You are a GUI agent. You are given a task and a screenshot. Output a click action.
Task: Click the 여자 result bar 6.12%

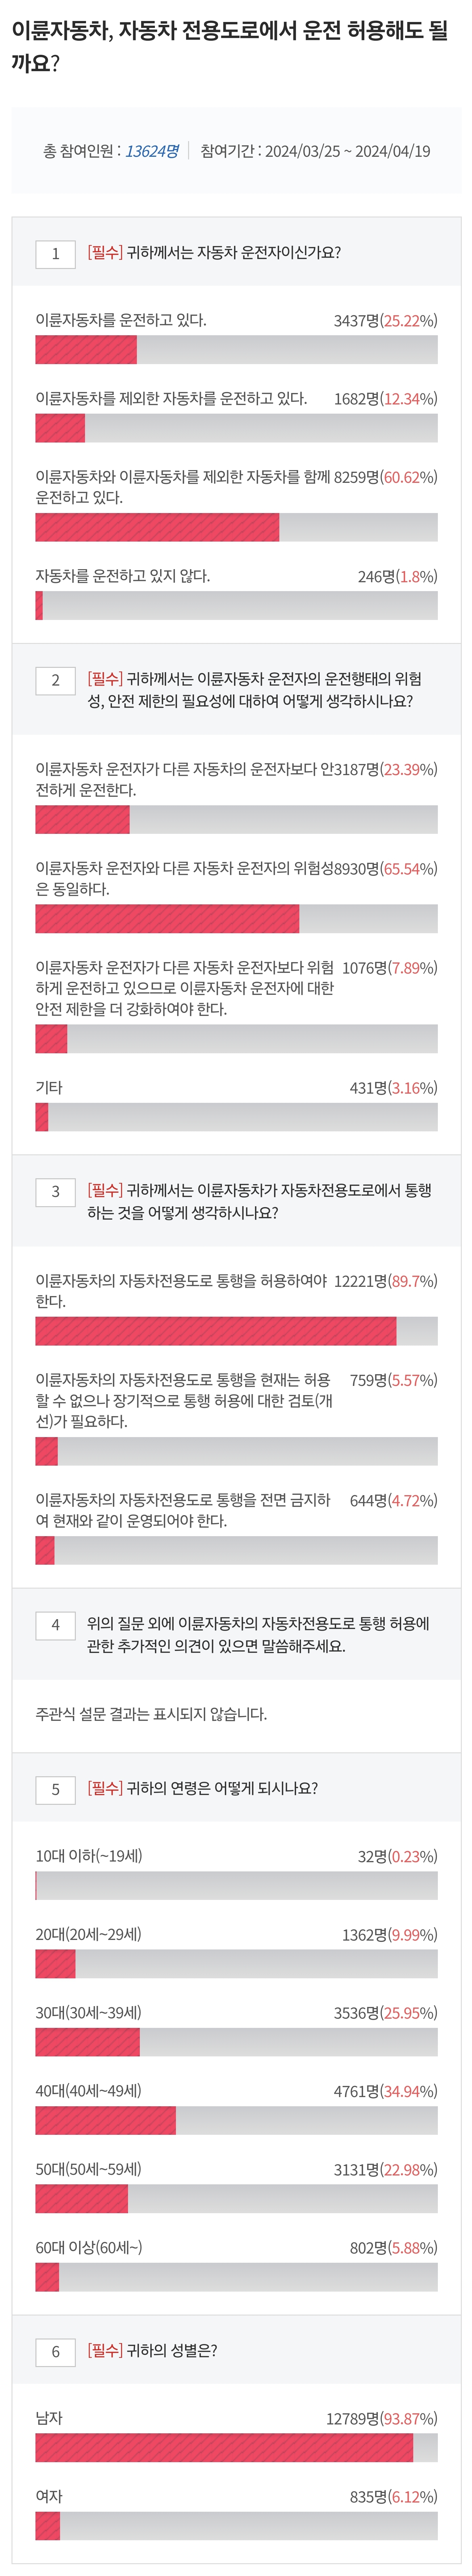point(236,2526)
